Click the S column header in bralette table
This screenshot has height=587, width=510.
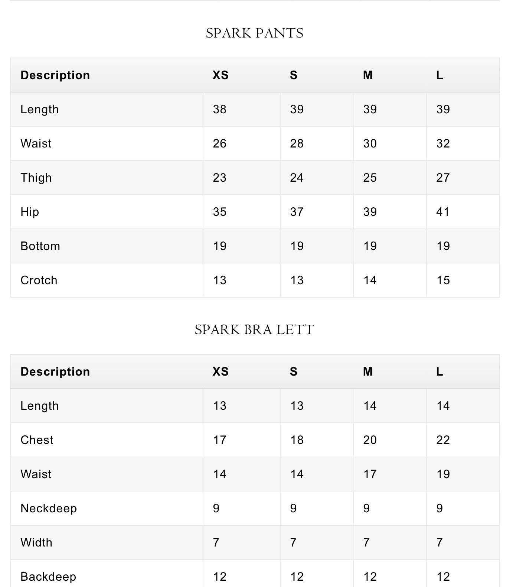[294, 372]
